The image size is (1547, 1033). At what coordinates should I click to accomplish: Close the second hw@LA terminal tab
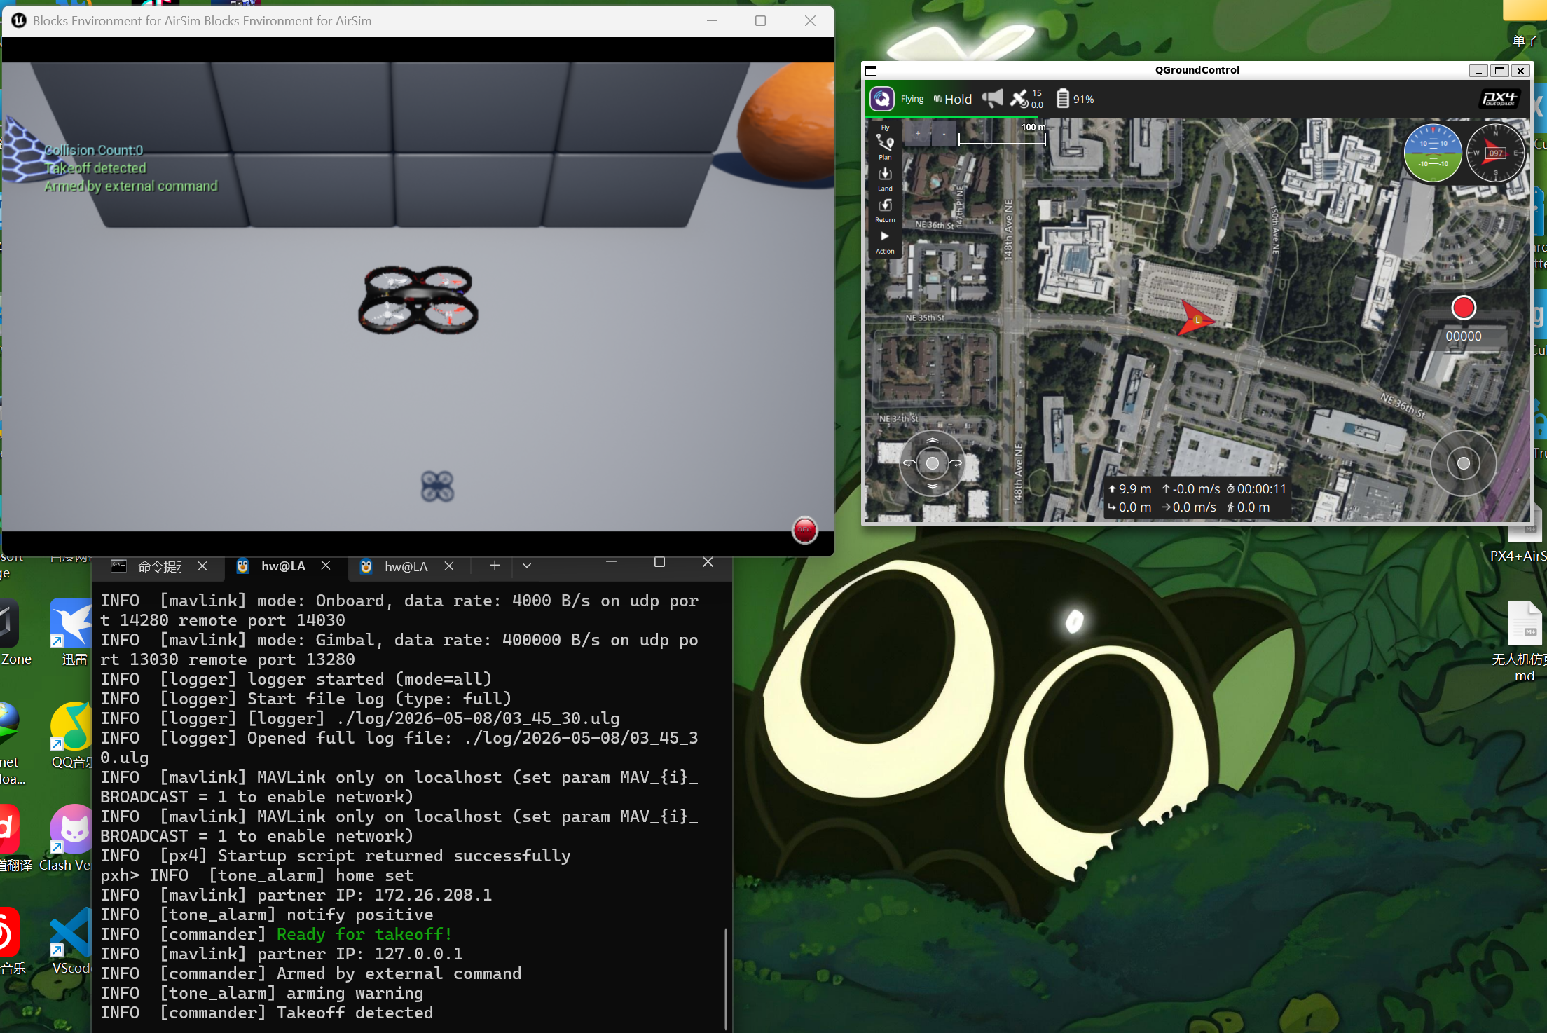point(449,566)
